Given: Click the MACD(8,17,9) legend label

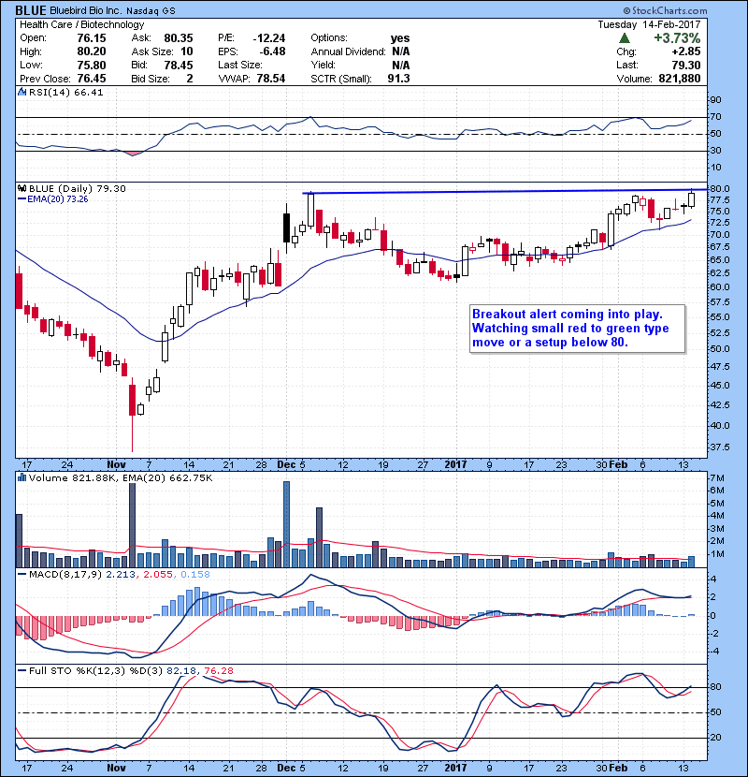Looking at the screenshot, I should point(65,575).
